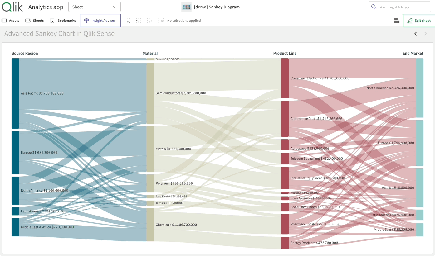Select the Energy Products $473,700,000 node

[285, 243]
